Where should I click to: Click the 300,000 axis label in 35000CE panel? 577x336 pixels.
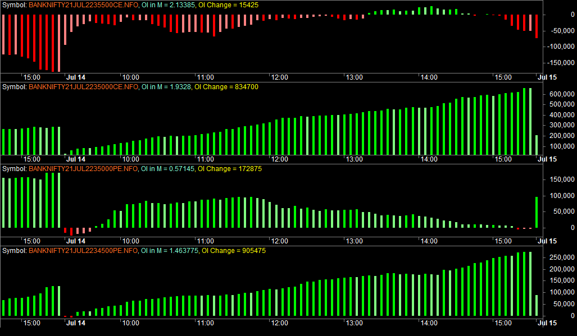[562, 126]
